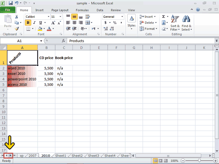This screenshot has width=219, height=164.
Task: Apply Comma Style format
Action: [121, 23]
